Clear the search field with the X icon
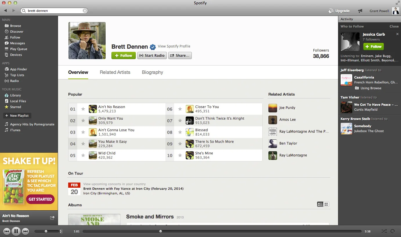 [85, 11]
